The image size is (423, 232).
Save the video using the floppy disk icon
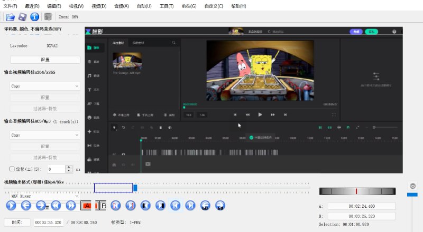tap(22, 17)
